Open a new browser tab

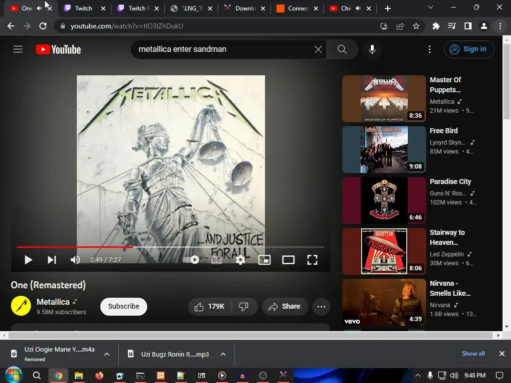point(387,8)
